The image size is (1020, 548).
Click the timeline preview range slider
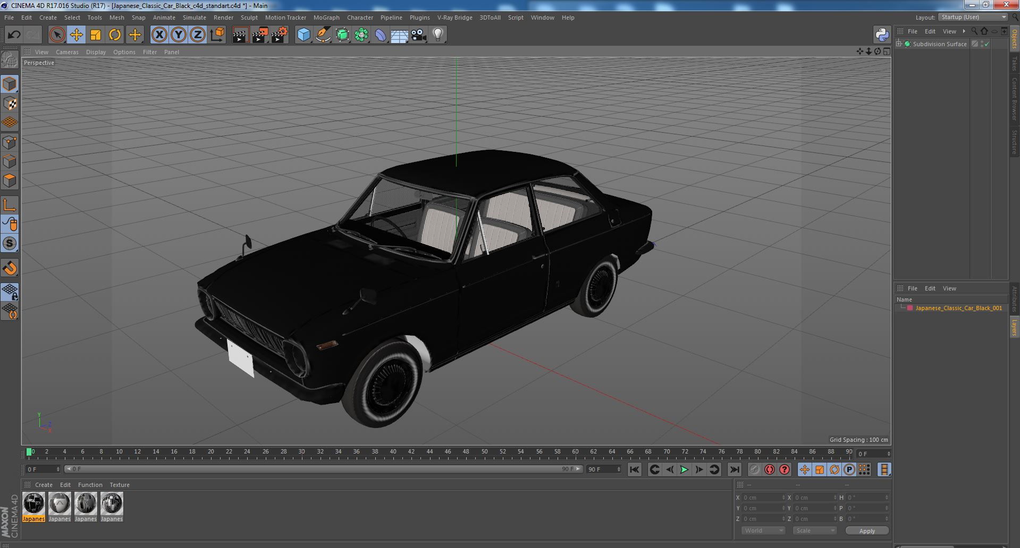(x=323, y=469)
